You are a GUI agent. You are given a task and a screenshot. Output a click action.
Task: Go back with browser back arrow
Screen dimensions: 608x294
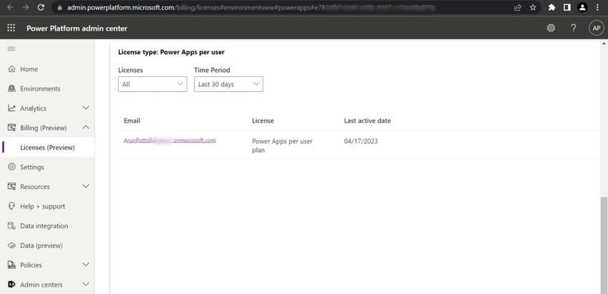tap(11, 7)
